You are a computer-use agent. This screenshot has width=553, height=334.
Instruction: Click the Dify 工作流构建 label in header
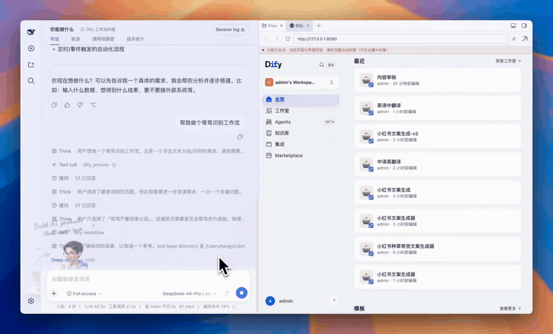[98, 29]
